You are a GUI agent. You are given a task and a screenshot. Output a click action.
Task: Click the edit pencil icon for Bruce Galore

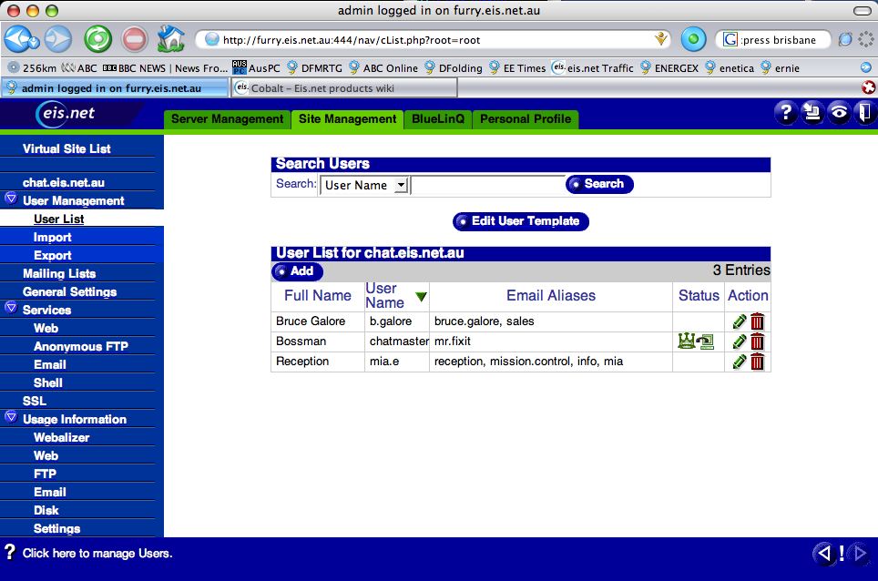tap(740, 321)
